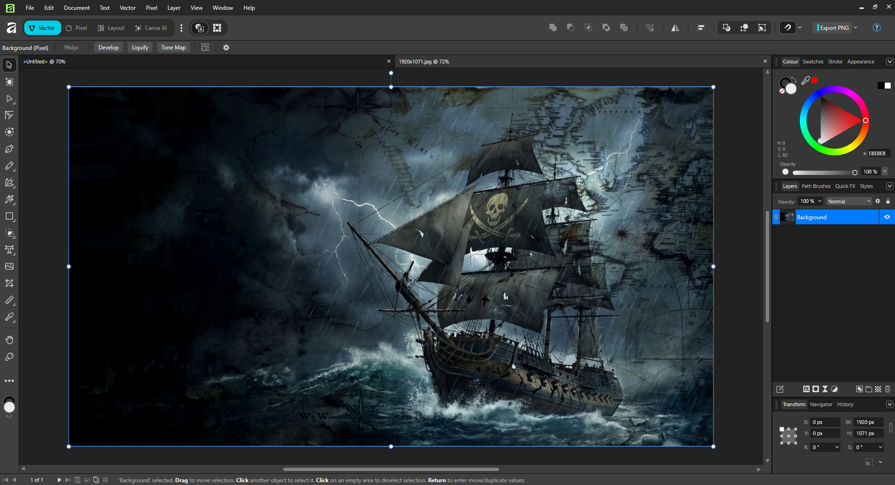Toggle the layer lock icon
This screenshot has height=485, width=895.
pos(888,201)
